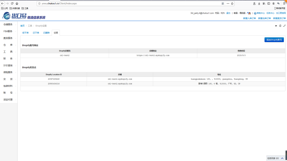The image size is (287, 161).
Task: Expand the 任务列表 task list chevron
Action: [282, 158]
